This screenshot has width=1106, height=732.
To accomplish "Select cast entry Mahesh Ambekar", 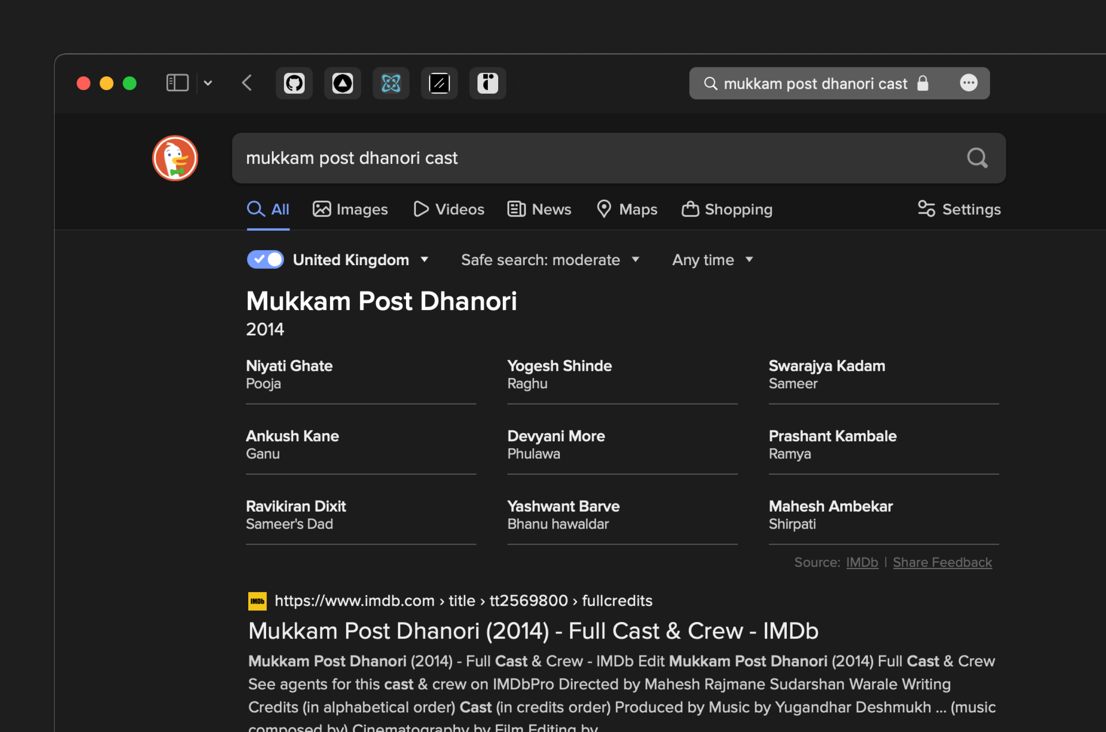I will (x=883, y=515).
